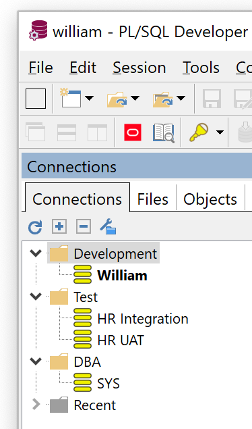Expand the Reopen dropdown arrow
Viewport: 252px width, 429px height.
(181, 98)
